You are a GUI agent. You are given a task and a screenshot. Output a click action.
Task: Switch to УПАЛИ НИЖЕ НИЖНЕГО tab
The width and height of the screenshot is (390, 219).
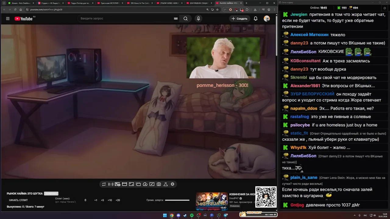click(169, 3)
